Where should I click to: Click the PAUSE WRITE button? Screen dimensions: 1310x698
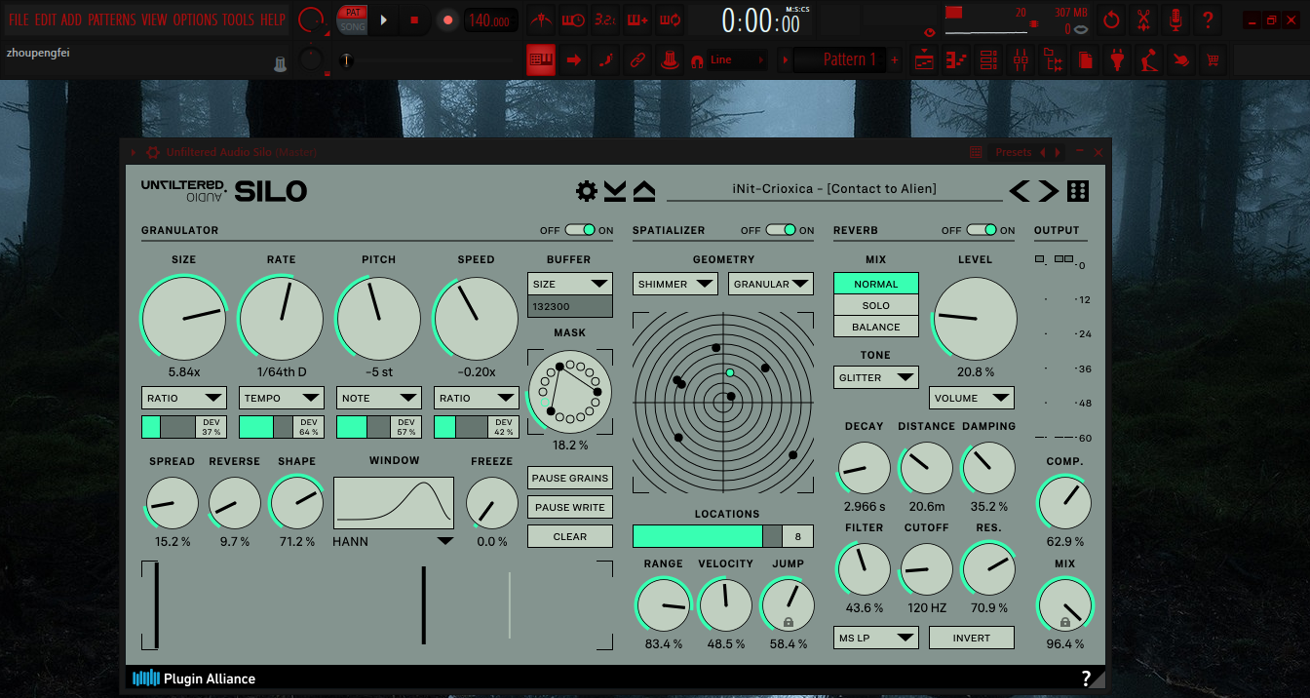pos(570,507)
